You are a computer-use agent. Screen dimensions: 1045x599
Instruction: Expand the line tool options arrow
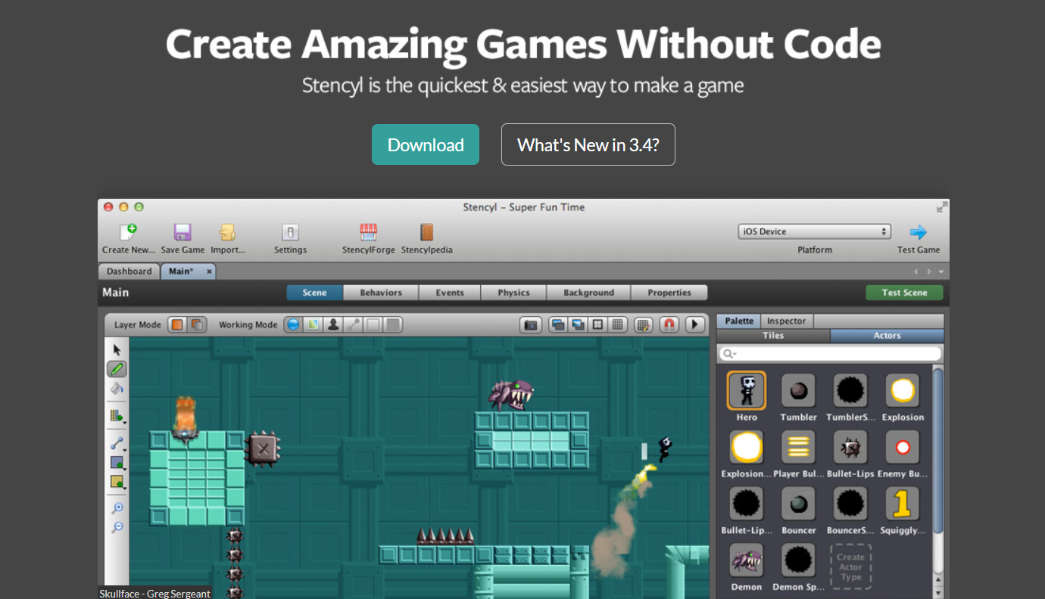click(123, 448)
